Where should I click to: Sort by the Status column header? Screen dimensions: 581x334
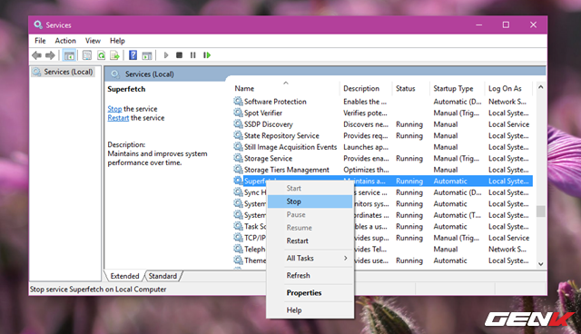point(410,89)
